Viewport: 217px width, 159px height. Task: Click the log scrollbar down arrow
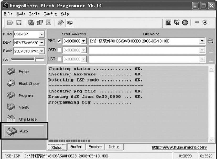[211, 140]
